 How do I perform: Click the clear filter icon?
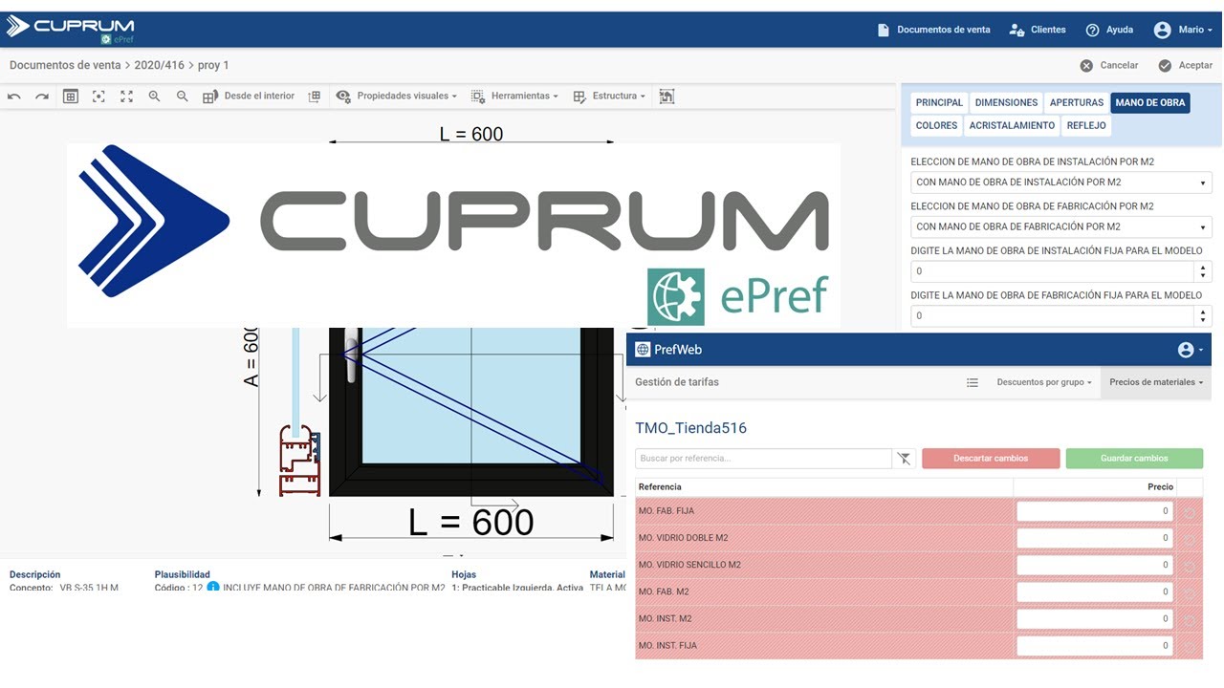pos(904,460)
